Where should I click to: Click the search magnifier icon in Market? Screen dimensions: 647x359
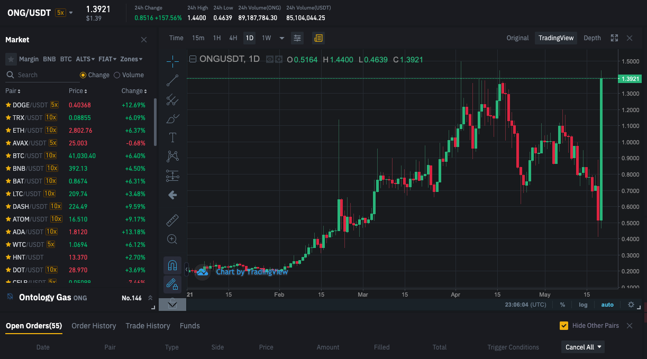click(10, 75)
